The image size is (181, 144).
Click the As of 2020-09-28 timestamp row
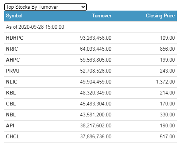pos(90,27)
